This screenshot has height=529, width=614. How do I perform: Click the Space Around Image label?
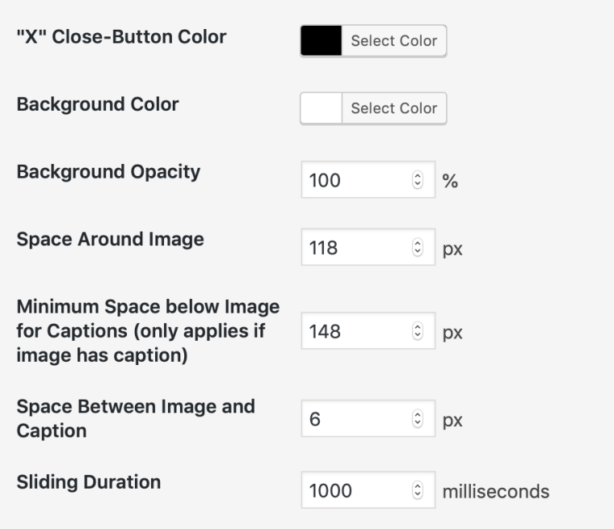click(110, 239)
